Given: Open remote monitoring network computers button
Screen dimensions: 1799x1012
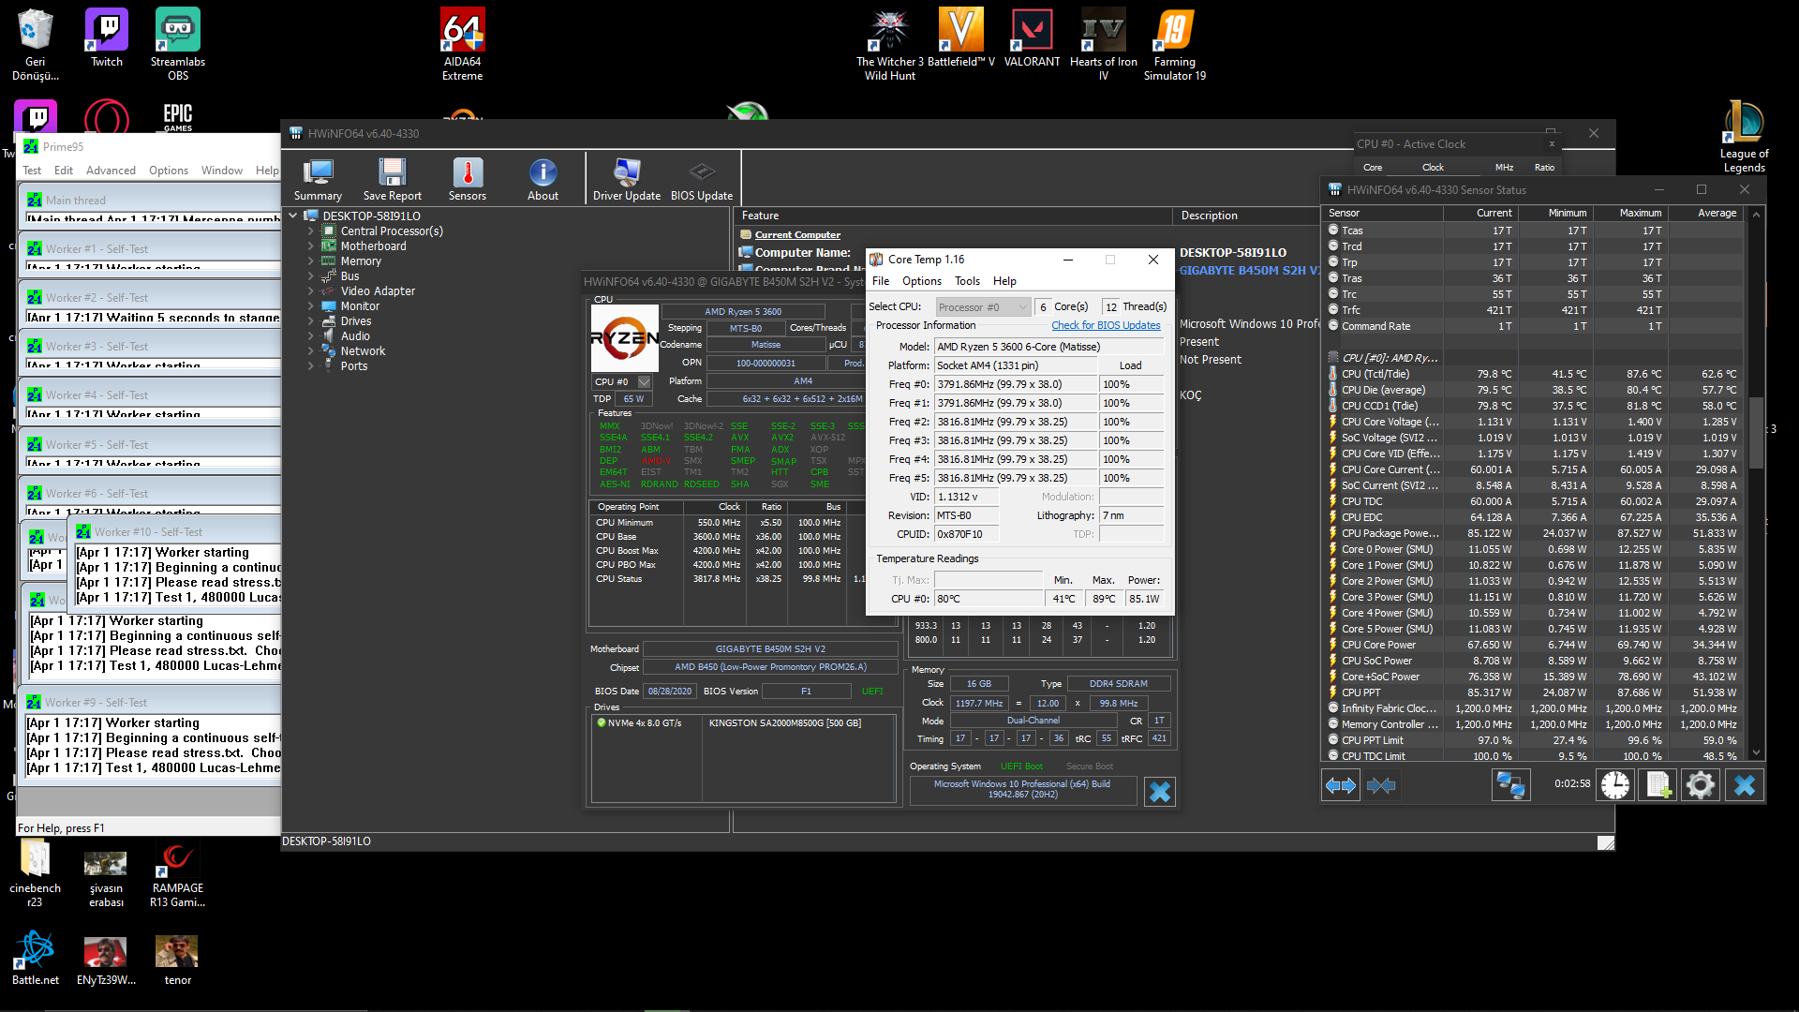Looking at the screenshot, I should click(1510, 785).
